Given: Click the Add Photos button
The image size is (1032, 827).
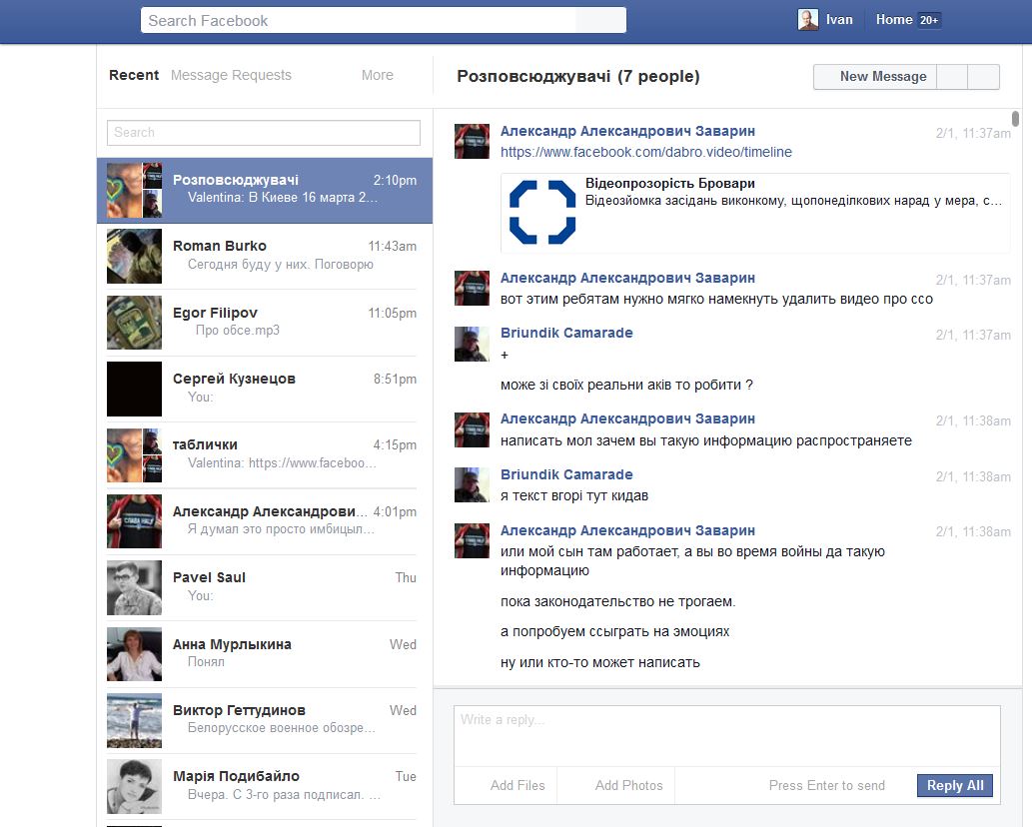Looking at the screenshot, I should tap(628, 785).
